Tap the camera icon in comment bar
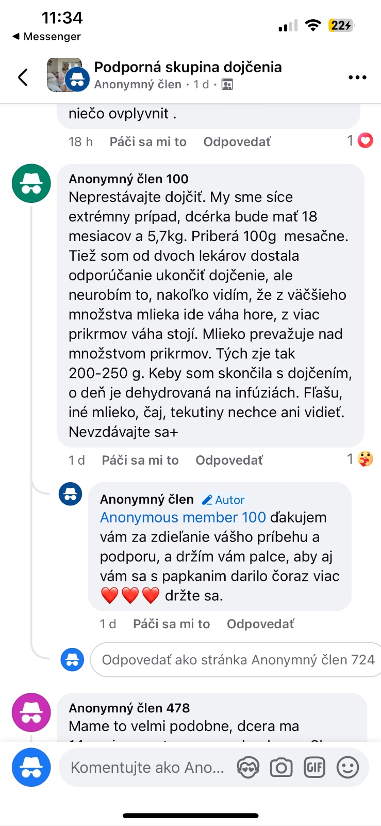This screenshot has width=381, height=826. [281, 768]
